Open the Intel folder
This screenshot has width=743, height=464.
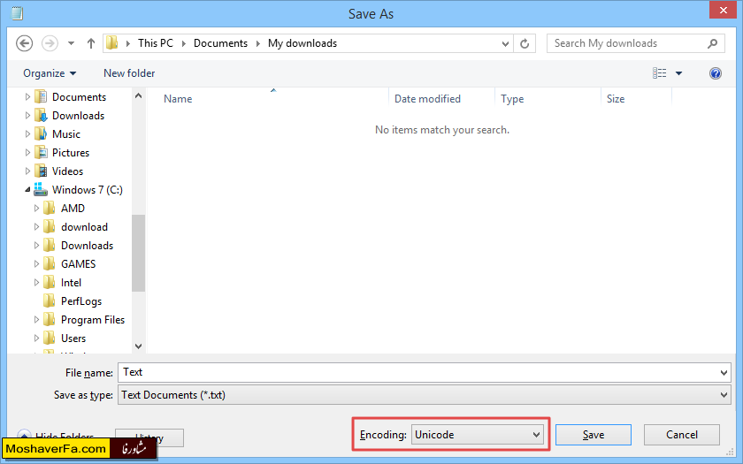tap(71, 283)
